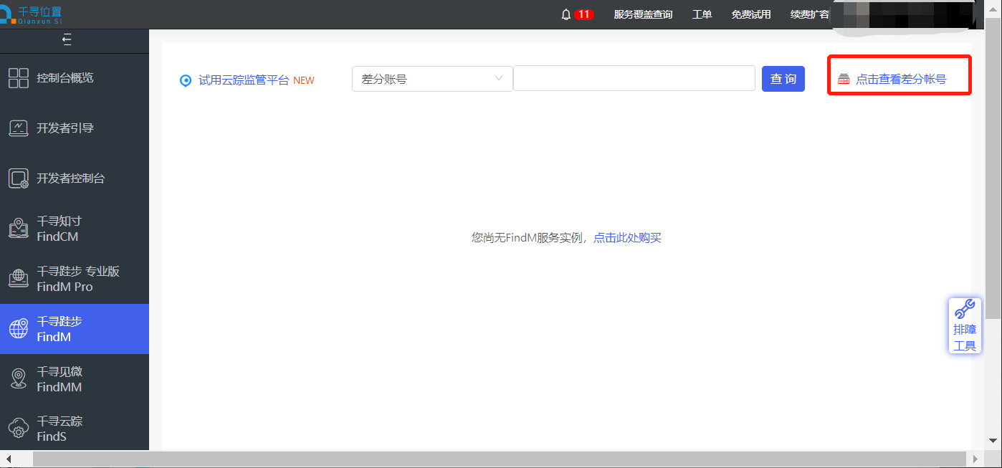The height and width of the screenshot is (468, 1002).
Task: Click the FindM globe icon in sidebar
Action: [x=19, y=329]
